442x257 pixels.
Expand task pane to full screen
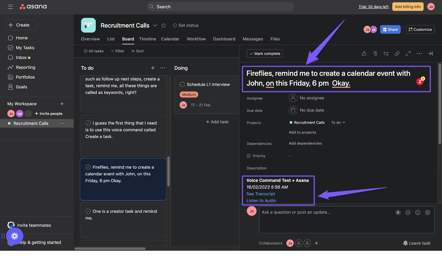coord(408,53)
